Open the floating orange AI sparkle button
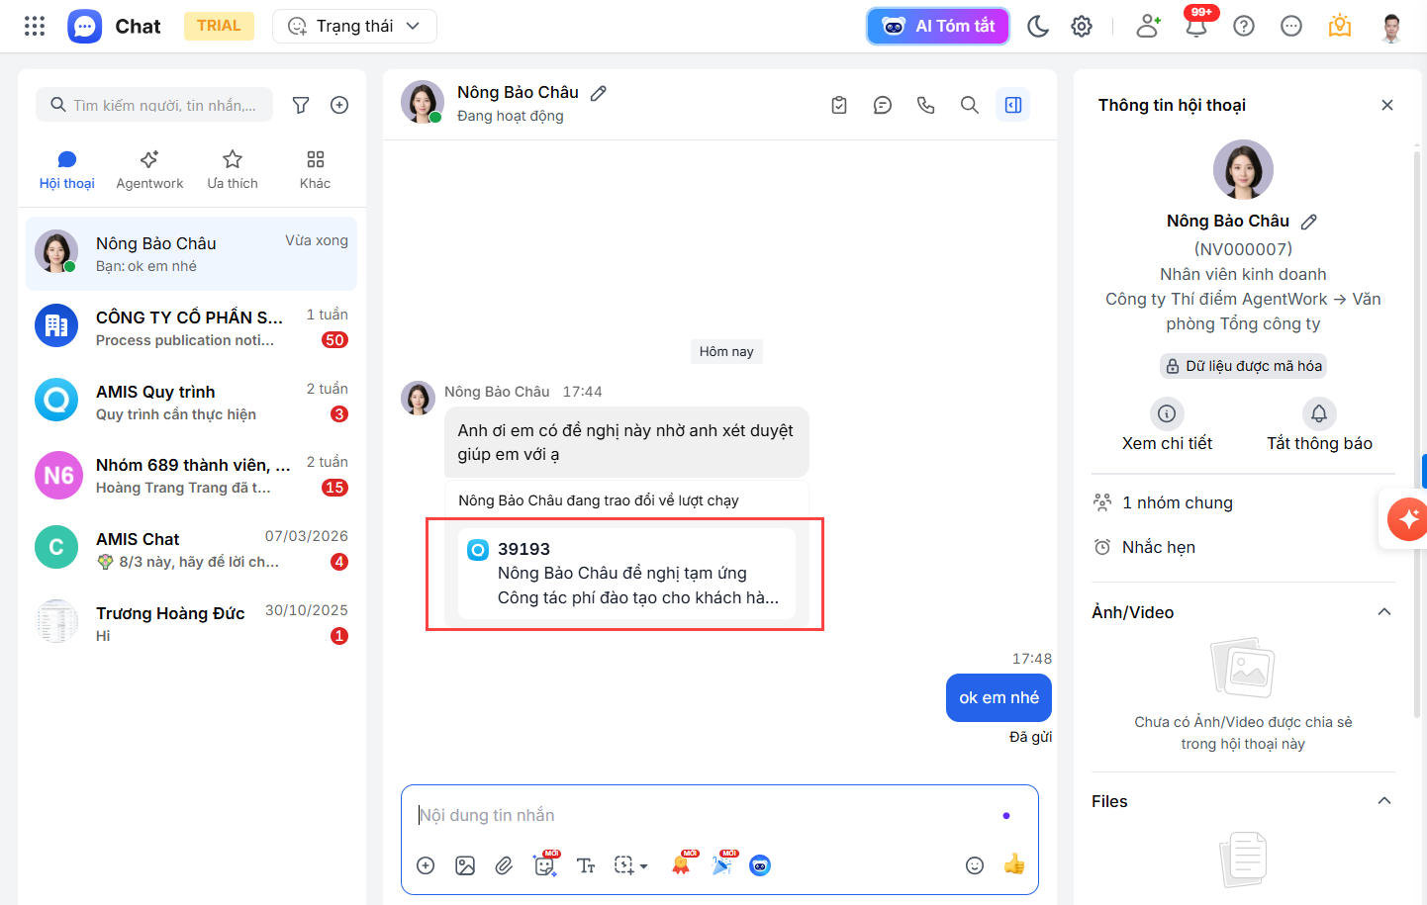 coord(1406,518)
